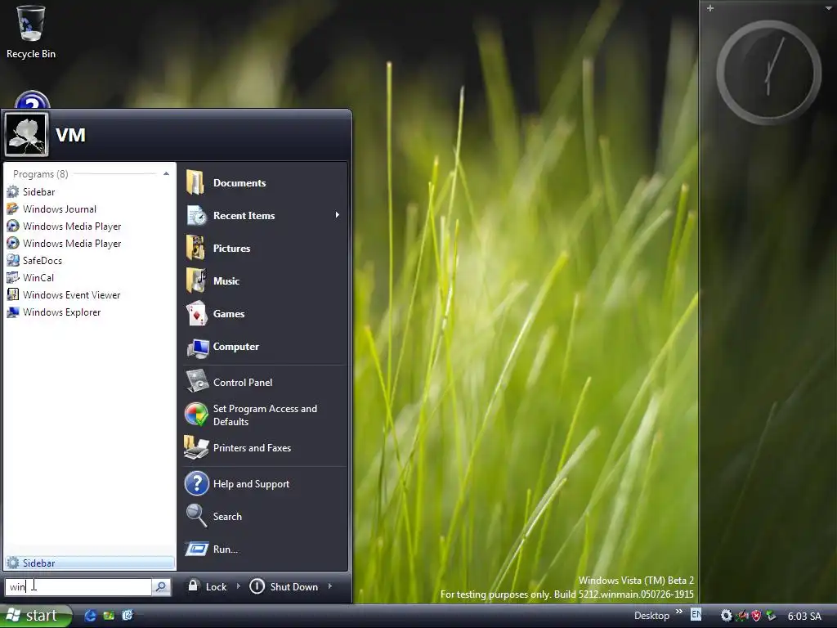Click the red shield security tray icon
Screen dimensions: 837x628
pos(756,616)
